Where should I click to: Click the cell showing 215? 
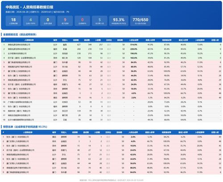pyautogui.click(x=90, y=54)
